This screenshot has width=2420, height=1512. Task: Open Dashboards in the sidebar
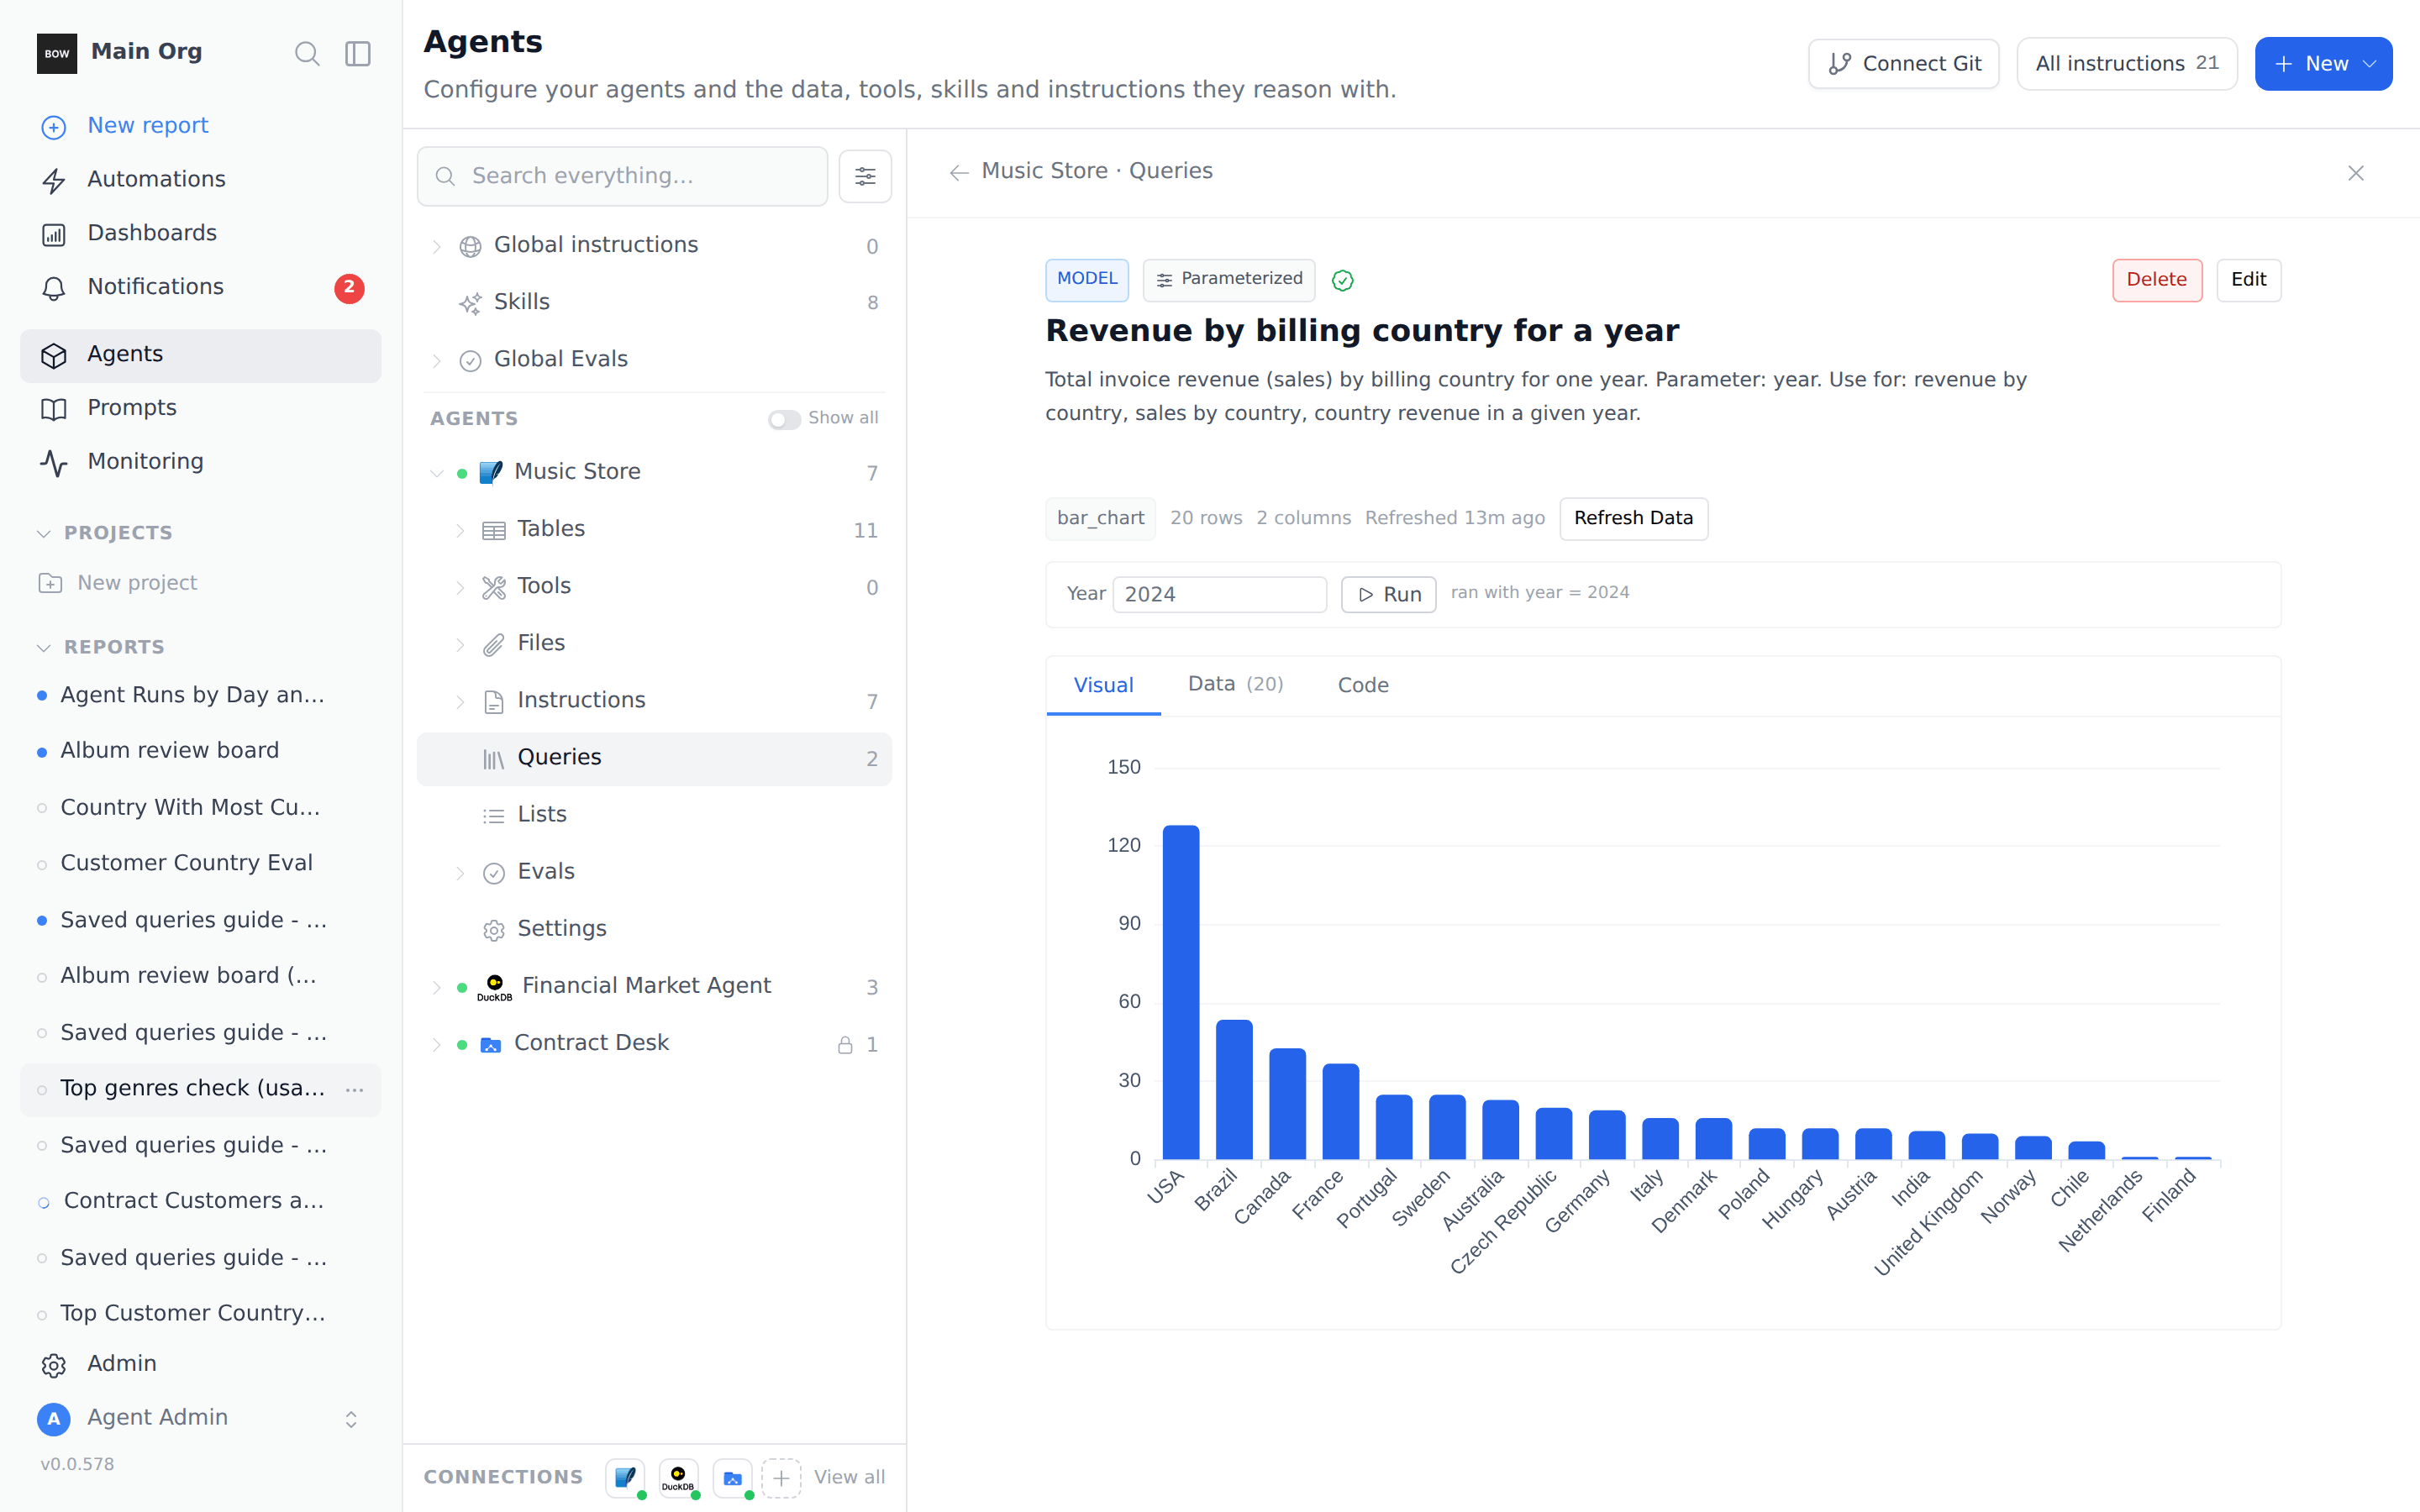click(200, 234)
